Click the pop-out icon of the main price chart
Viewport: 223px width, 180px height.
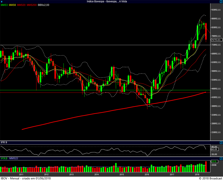pos(220,5)
